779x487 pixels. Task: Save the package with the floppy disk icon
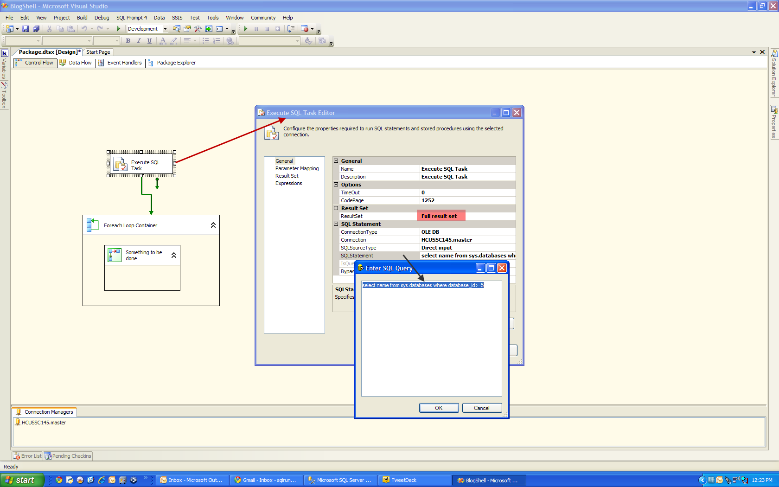(26, 29)
